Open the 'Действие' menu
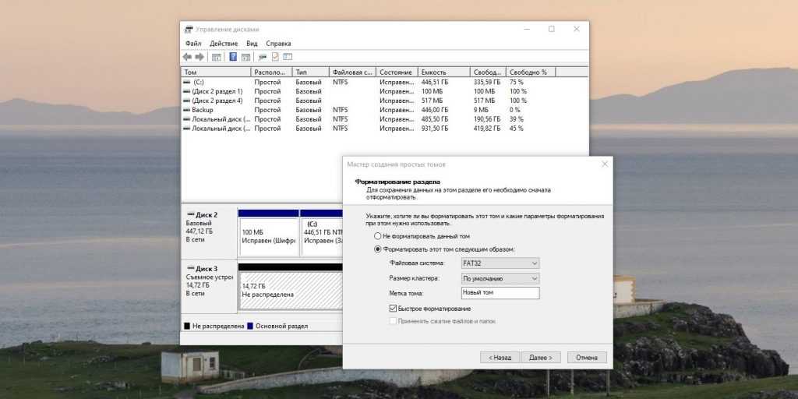The height and width of the screenshot is (399, 798). 224,44
